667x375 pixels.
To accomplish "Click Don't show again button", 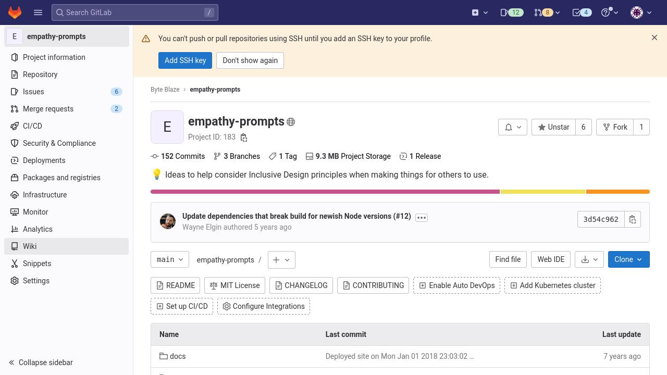I will click(250, 60).
